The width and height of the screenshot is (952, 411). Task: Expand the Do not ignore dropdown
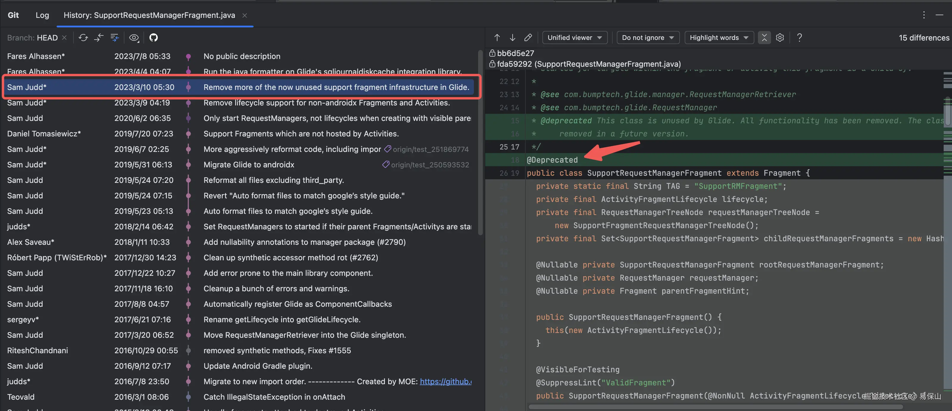pos(648,37)
